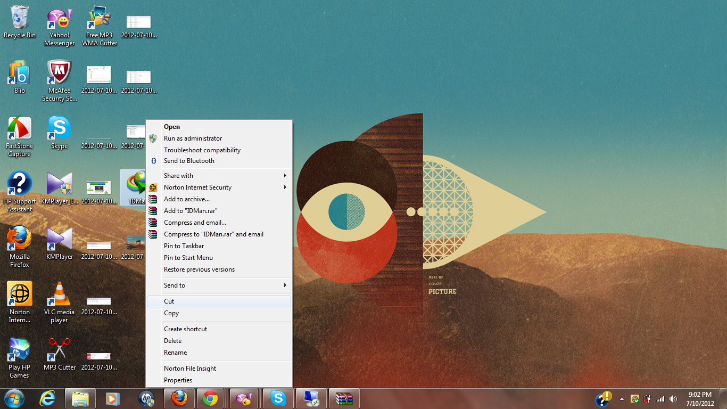727x409 pixels.
Task: Select the Play HP Games desktop icon
Action: pos(20,358)
